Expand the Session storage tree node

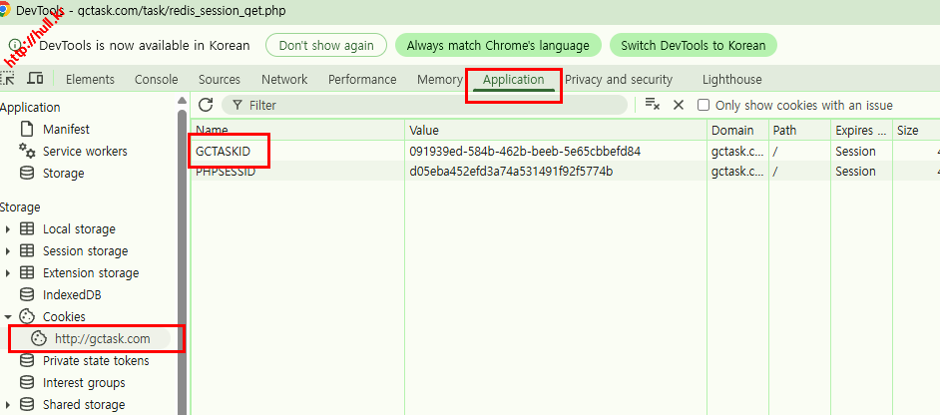coord(9,251)
